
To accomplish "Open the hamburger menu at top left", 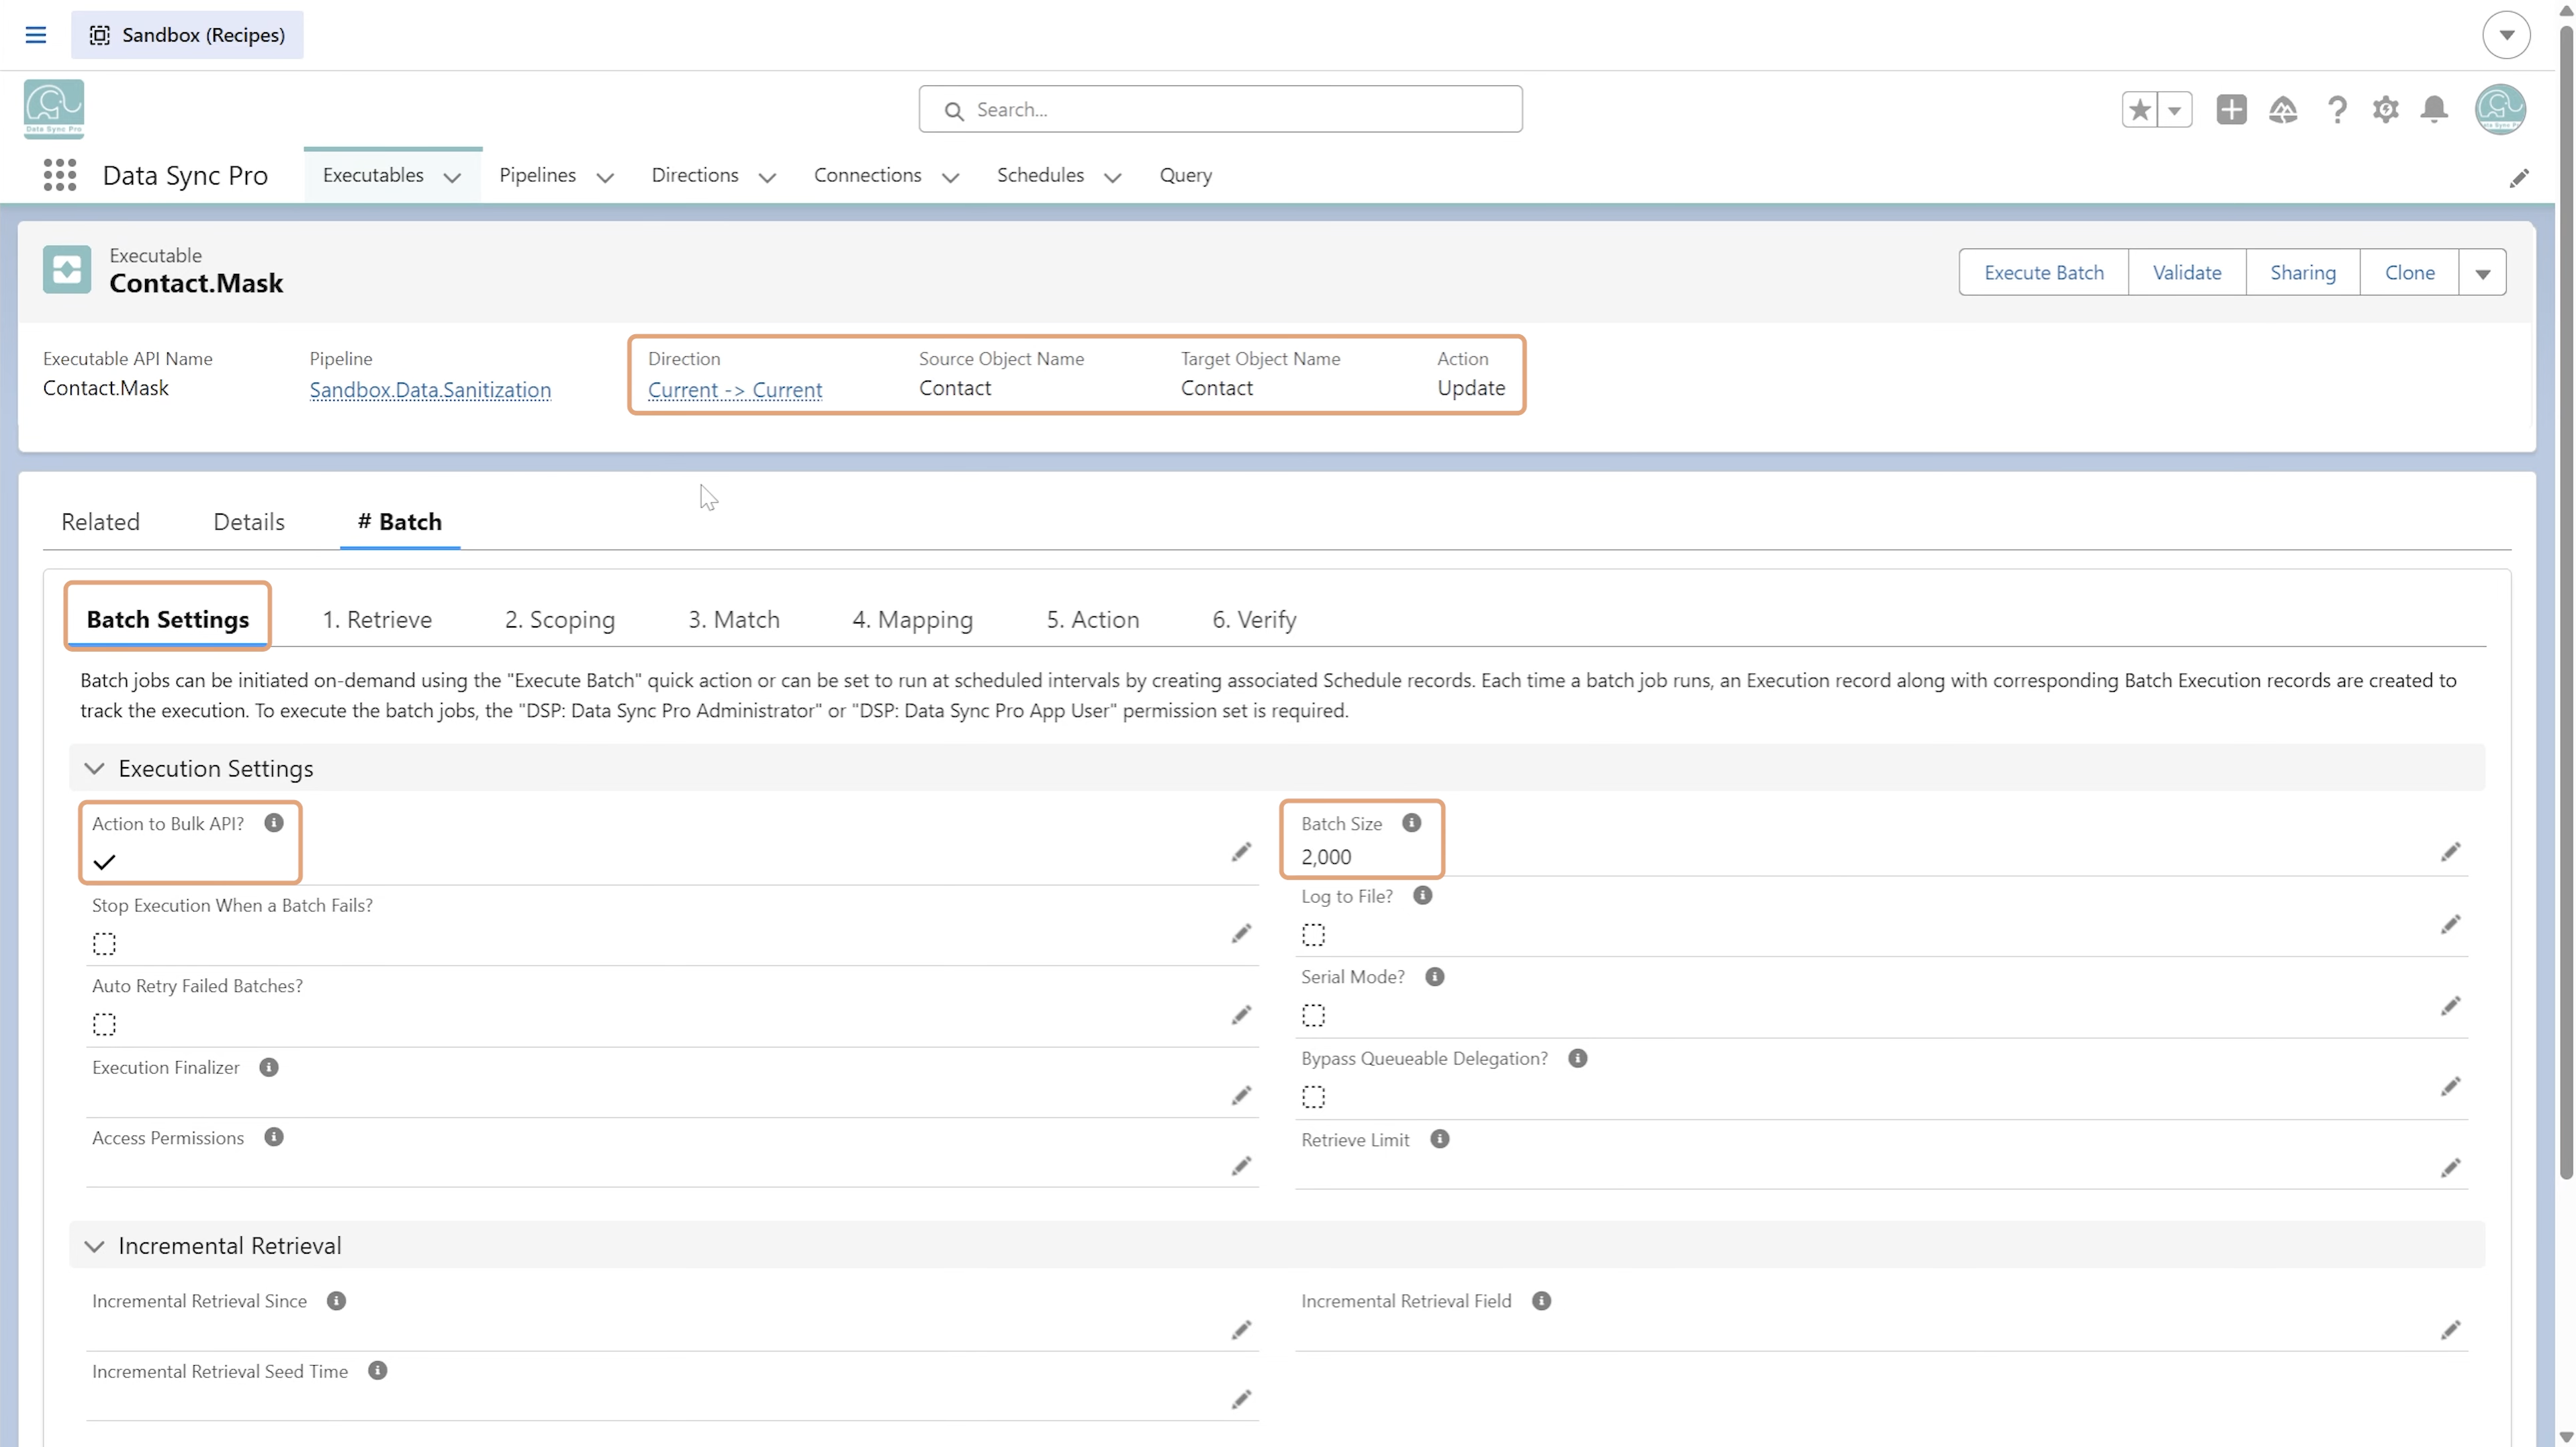I will point(36,35).
